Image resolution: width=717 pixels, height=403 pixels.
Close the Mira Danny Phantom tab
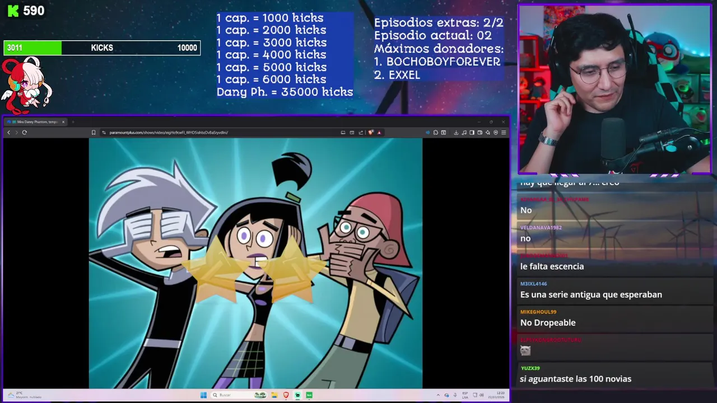tap(63, 122)
